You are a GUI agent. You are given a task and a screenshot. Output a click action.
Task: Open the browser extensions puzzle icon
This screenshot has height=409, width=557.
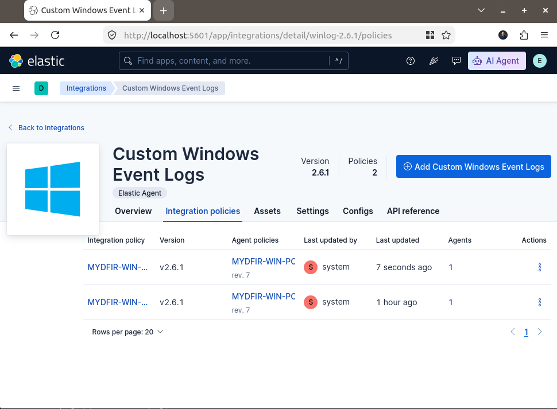point(524,35)
